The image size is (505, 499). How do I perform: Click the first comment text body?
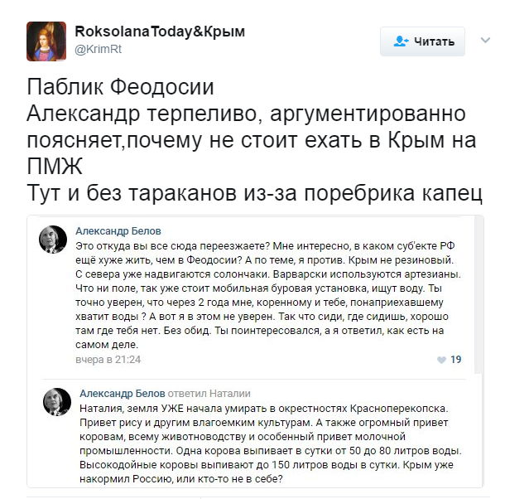tap(265, 294)
